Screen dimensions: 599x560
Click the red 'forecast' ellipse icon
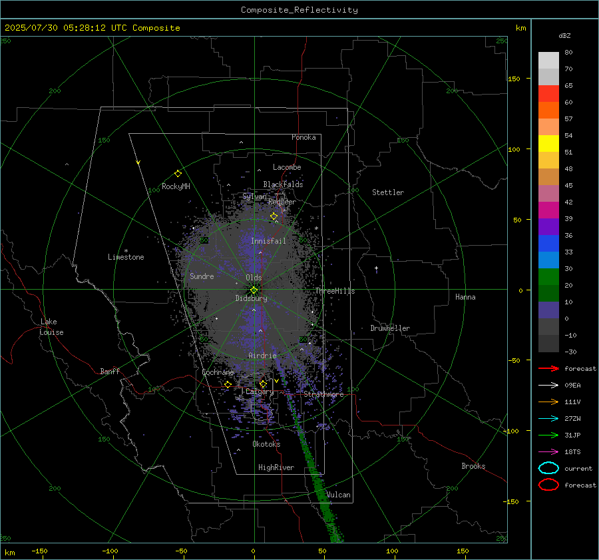tap(548, 485)
